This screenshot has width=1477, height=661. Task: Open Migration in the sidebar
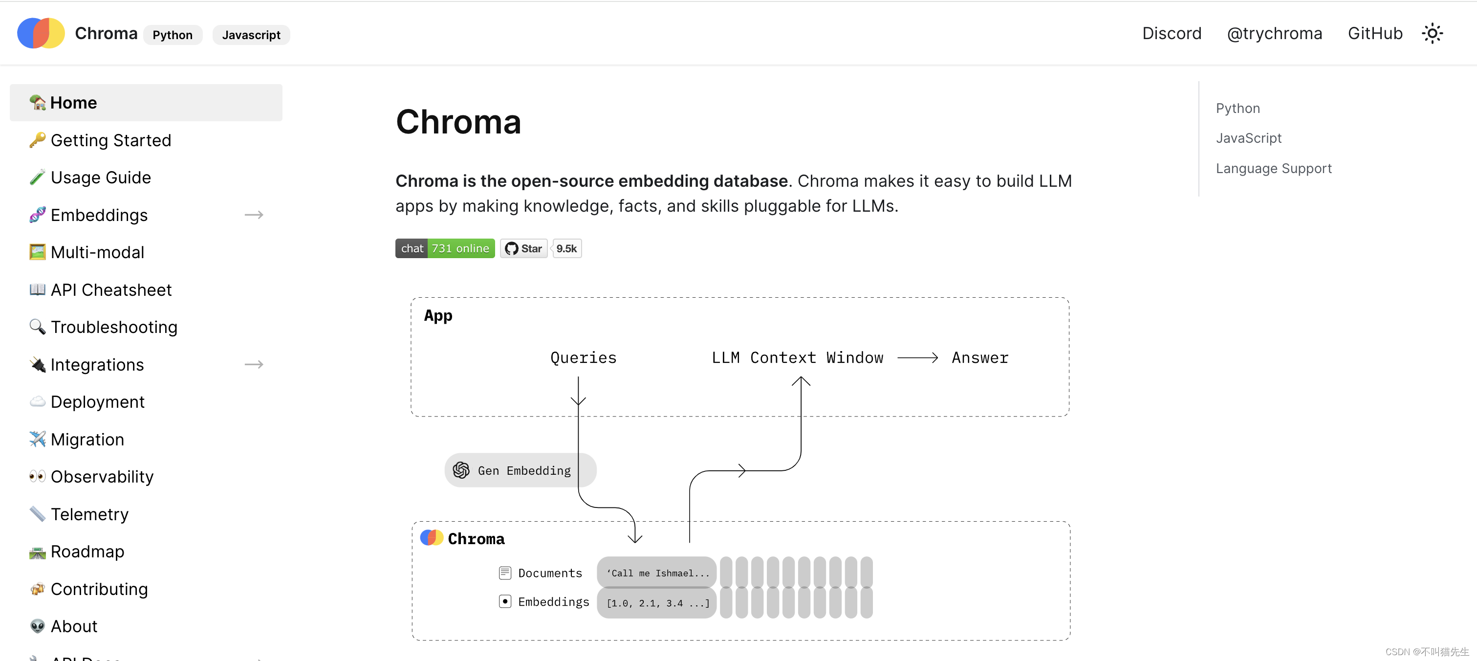(87, 439)
